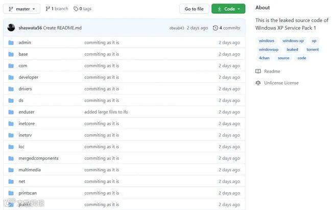This screenshot has height=210, width=332.
Task: Open shaswata56 author profile link
Action: [x=30, y=28]
